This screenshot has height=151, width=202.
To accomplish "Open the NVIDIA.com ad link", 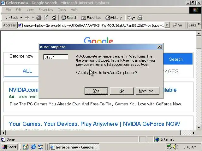I will tap(24, 90).
